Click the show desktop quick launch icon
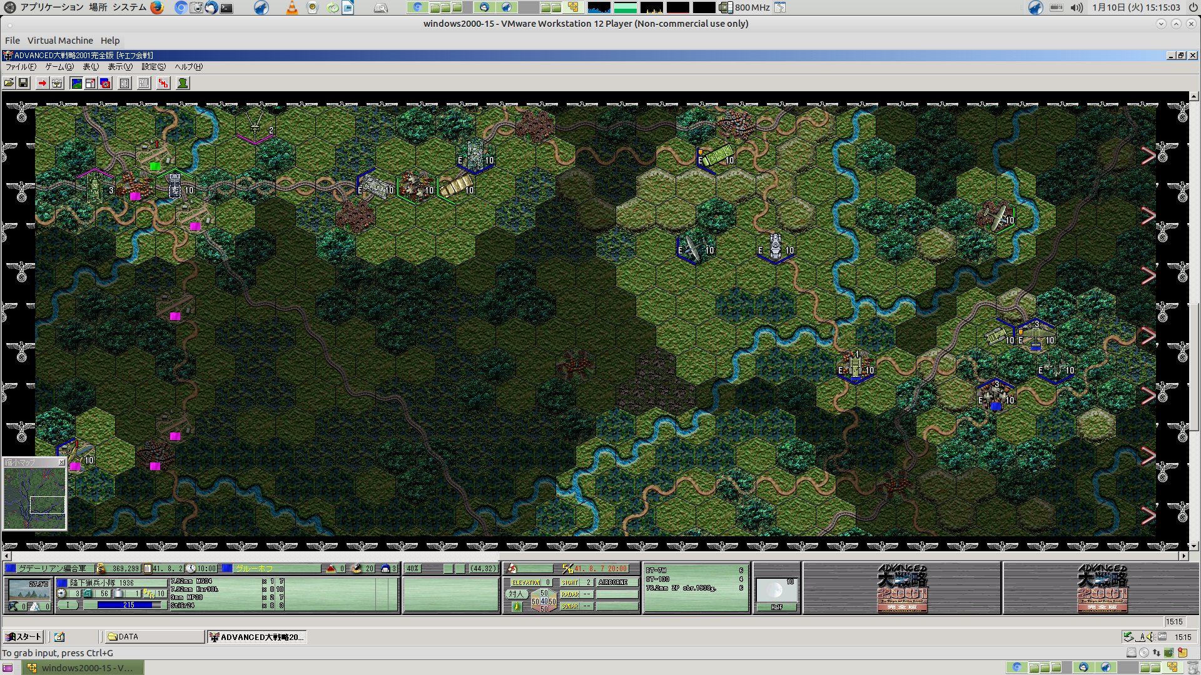Image resolution: width=1201 pixels, height=675 pixels. 59,637
